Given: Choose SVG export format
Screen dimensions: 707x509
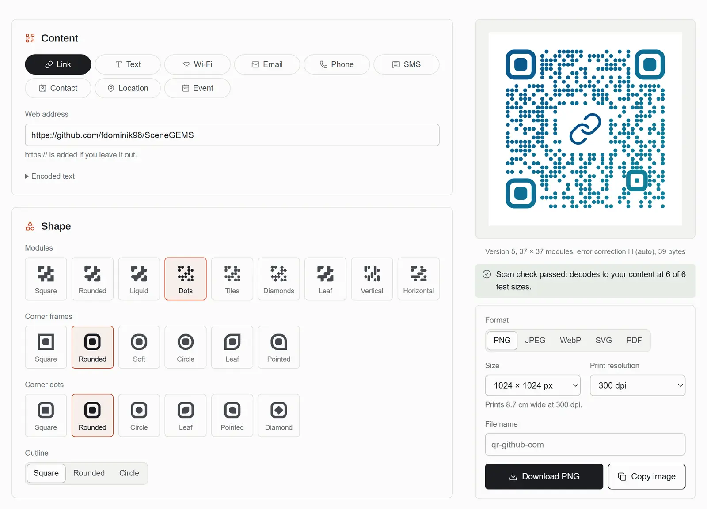Looking at the screenshot, I should coord(604,341).
